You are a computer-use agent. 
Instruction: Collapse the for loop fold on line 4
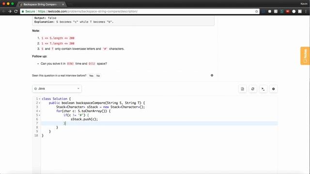[x=40, y=111]
